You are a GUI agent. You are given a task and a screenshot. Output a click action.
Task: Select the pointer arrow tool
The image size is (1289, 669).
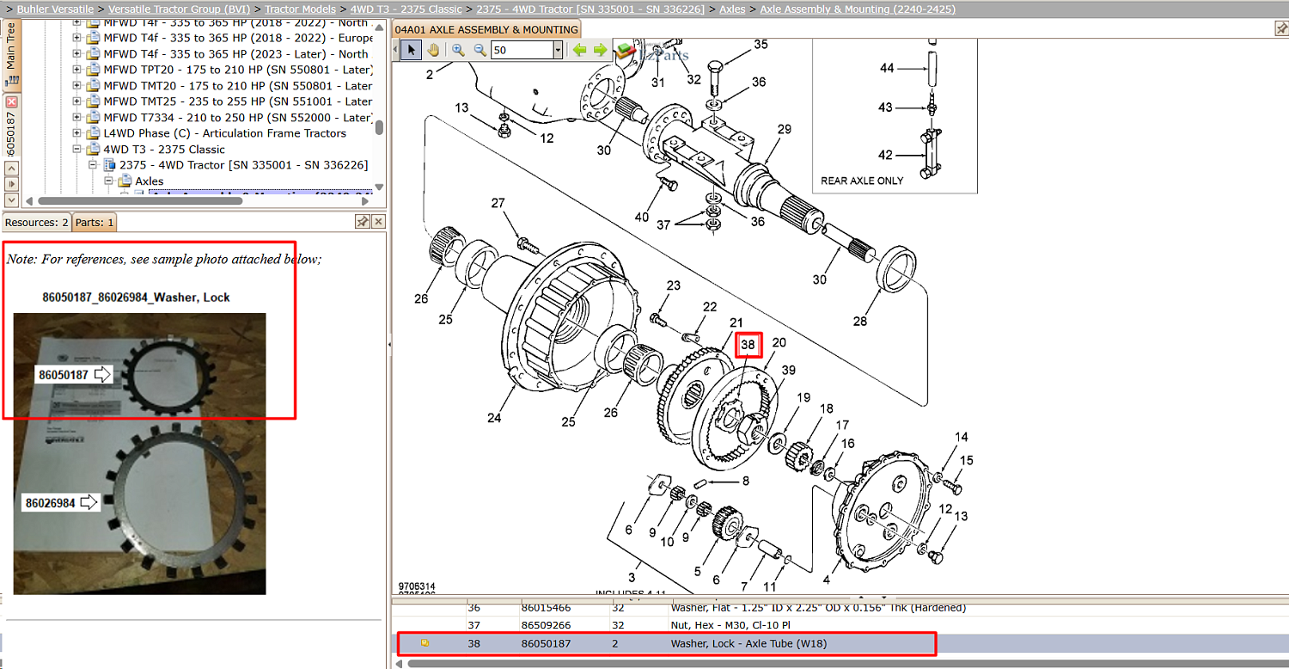(412, 50)
